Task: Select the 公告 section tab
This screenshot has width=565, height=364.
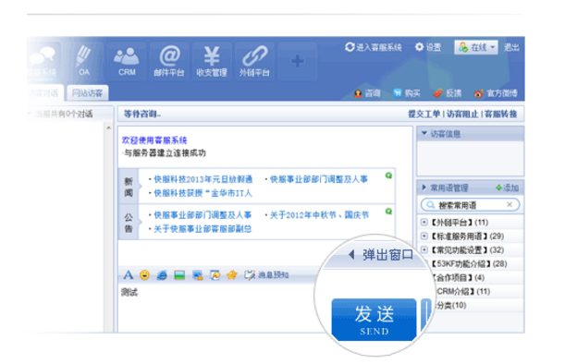Action: (129, 223)
